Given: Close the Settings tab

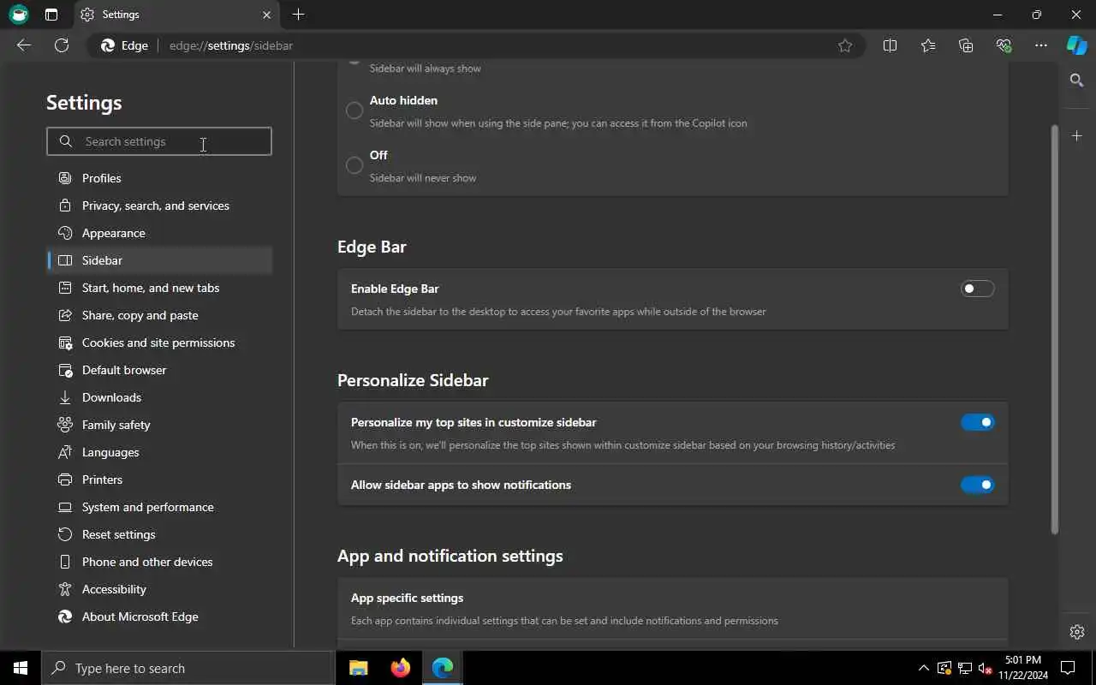Looking at the screenshot, I should click(266, 15).
